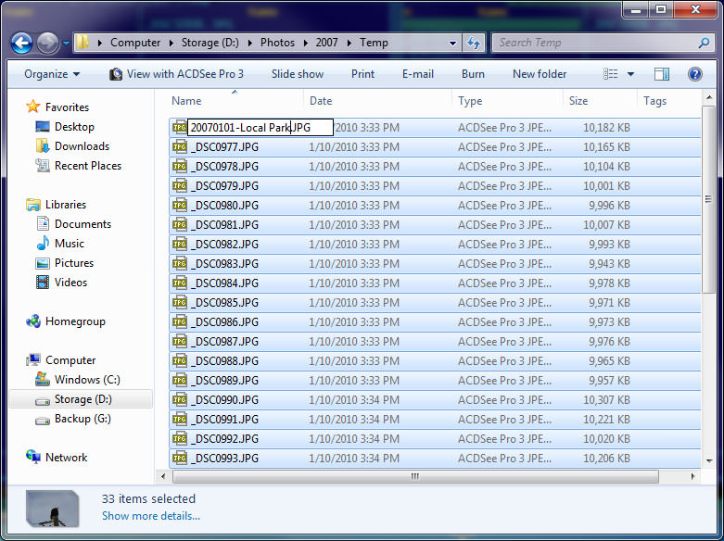Image resolution: width=724 pixels, height=541 pixels.
Task: Create a New folder
Action: pyautogui.click(x=540, y=74)
